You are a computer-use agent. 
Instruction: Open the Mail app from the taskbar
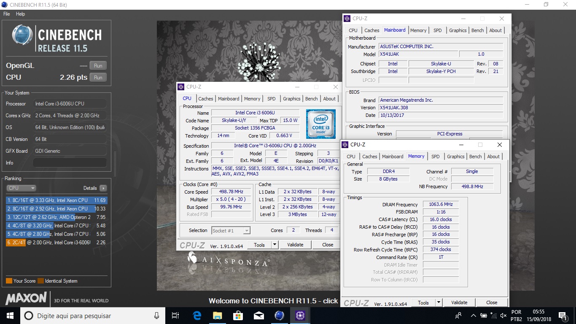[258, 316]
